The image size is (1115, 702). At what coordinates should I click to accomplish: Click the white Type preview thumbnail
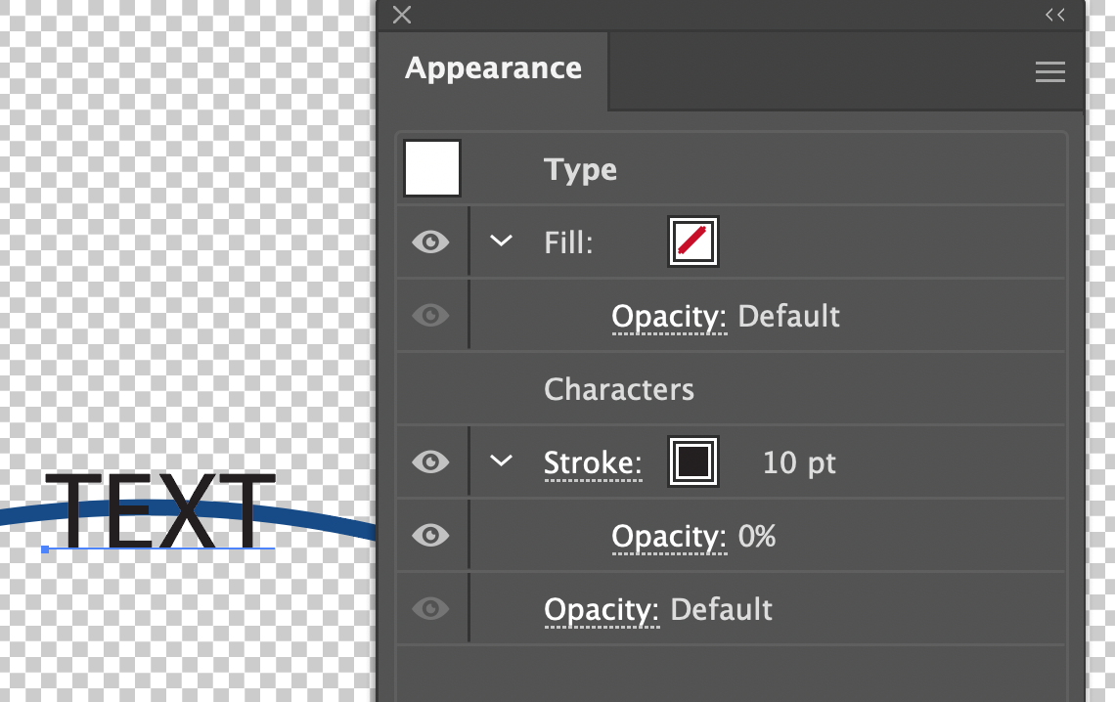[431, 167]
